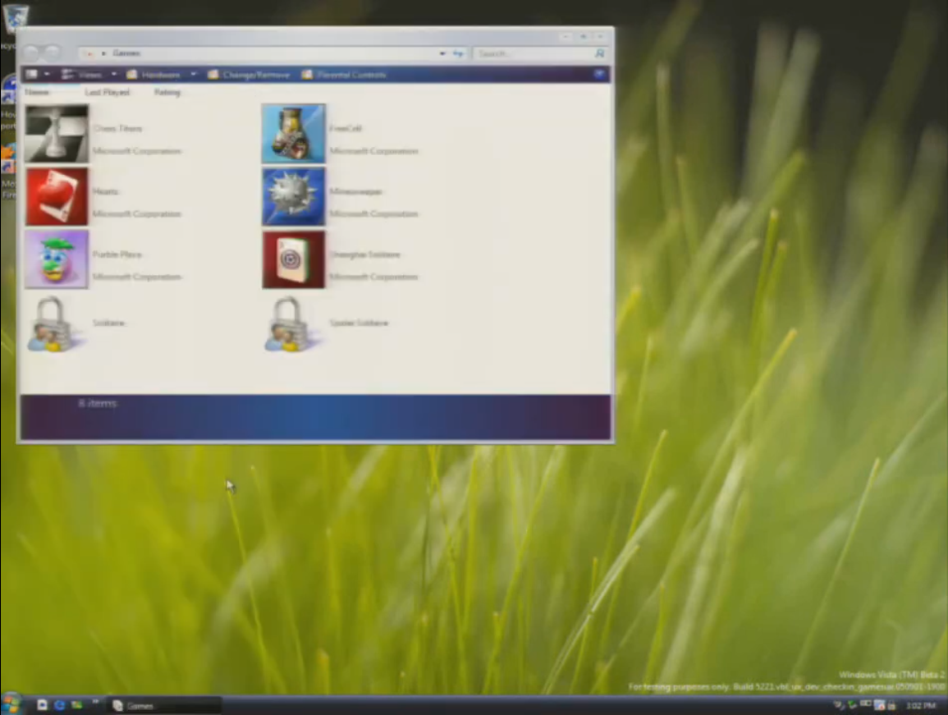Image resolution: width=948 pixels, height=715 pixels.
Task: Maximize the Games window
Action: click(584, 36)
